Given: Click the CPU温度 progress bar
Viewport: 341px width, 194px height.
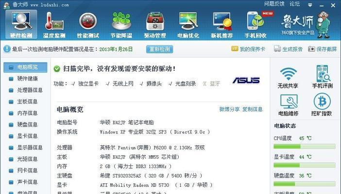Looking at the screenshot, I should click(304, 146).
